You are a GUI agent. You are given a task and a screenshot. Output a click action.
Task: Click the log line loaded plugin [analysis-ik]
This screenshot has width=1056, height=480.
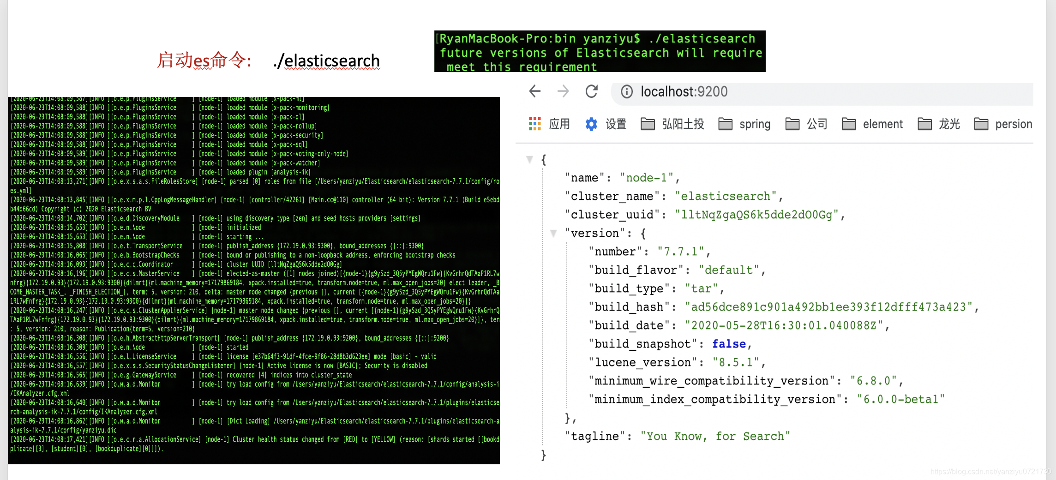click(160, 172)
